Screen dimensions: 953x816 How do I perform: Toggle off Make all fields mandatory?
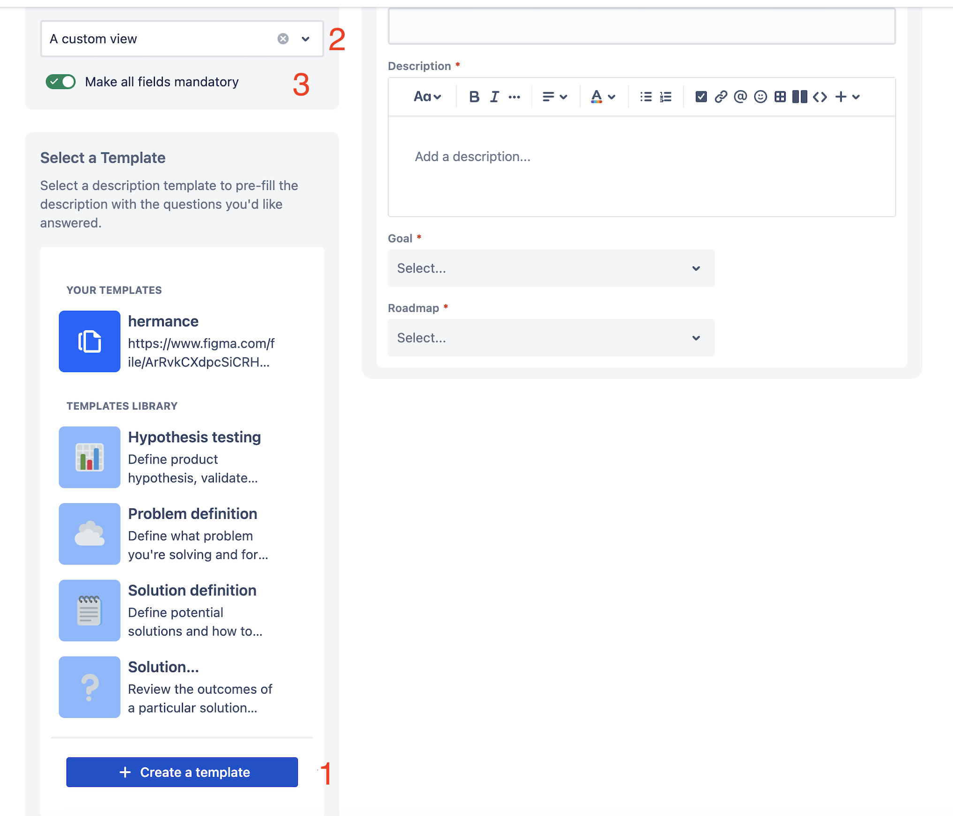click(x=61, y=82)
